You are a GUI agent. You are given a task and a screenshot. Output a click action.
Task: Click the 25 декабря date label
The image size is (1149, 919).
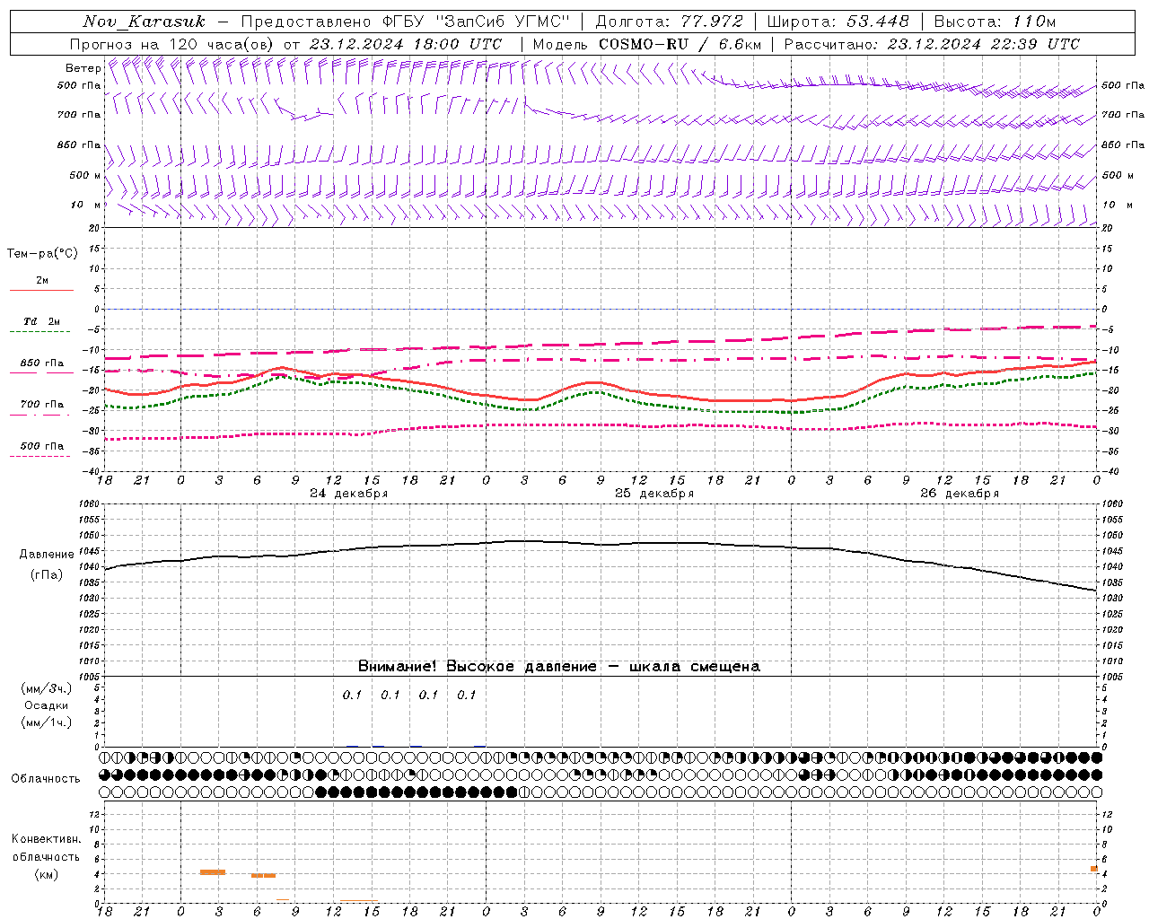pyautogui.click(x=654, y=494)
